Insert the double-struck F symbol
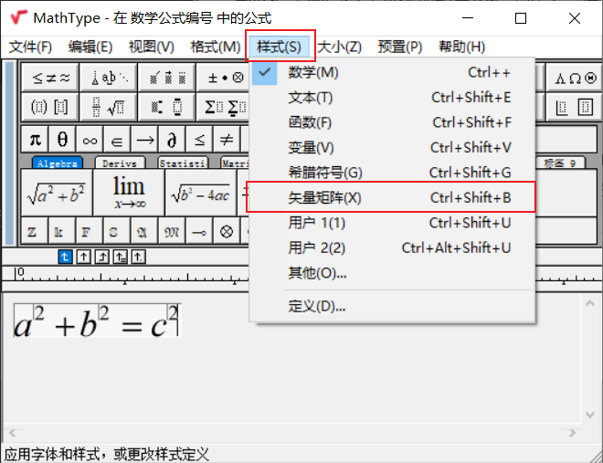The image size is (603, 463). (x=90, y=231)
